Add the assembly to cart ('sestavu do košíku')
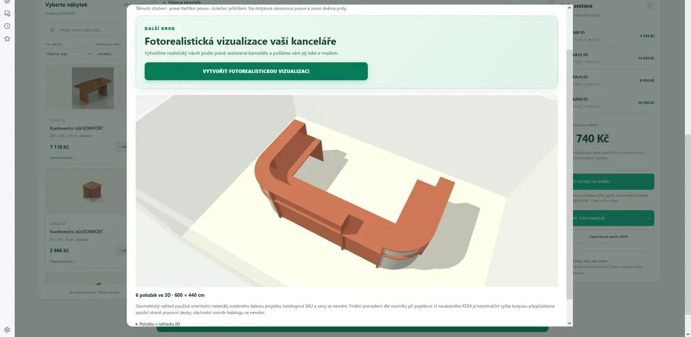This screenshot has width=691, height=337. 613,181
